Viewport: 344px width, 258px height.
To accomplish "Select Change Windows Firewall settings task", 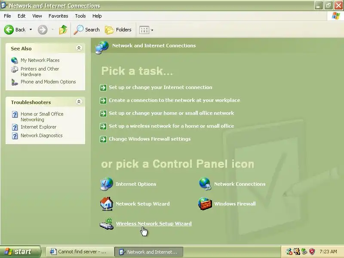I will point(150,139).
